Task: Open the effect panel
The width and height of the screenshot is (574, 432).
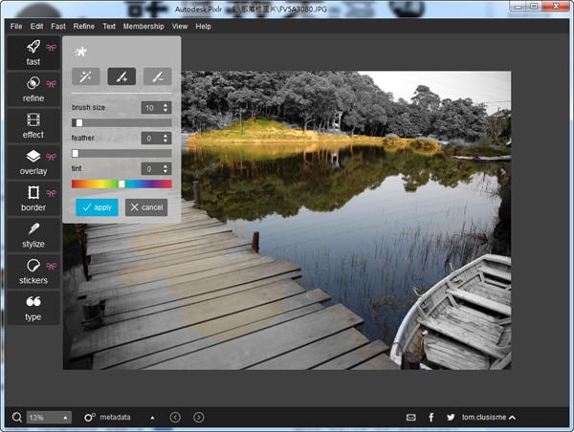Action: [x=33, y=125]
